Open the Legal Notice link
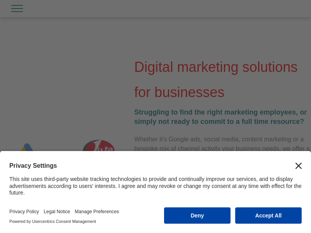Viewport: 311px width, 233px height. 57,212
